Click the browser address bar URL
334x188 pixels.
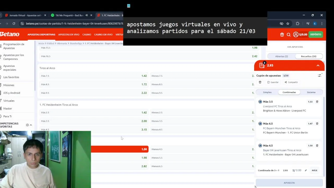tap(74, 23)
